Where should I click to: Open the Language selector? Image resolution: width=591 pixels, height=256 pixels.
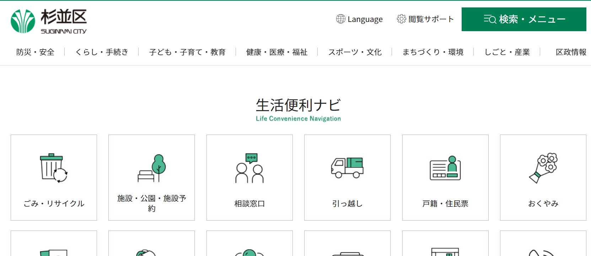point(359,19)
